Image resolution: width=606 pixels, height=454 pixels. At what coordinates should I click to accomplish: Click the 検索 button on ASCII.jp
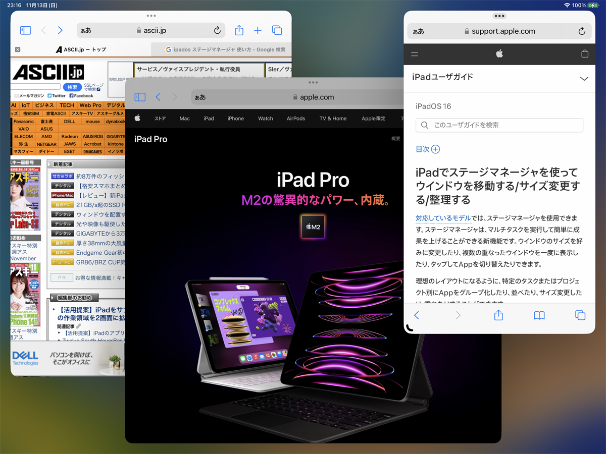click(72, 87)
